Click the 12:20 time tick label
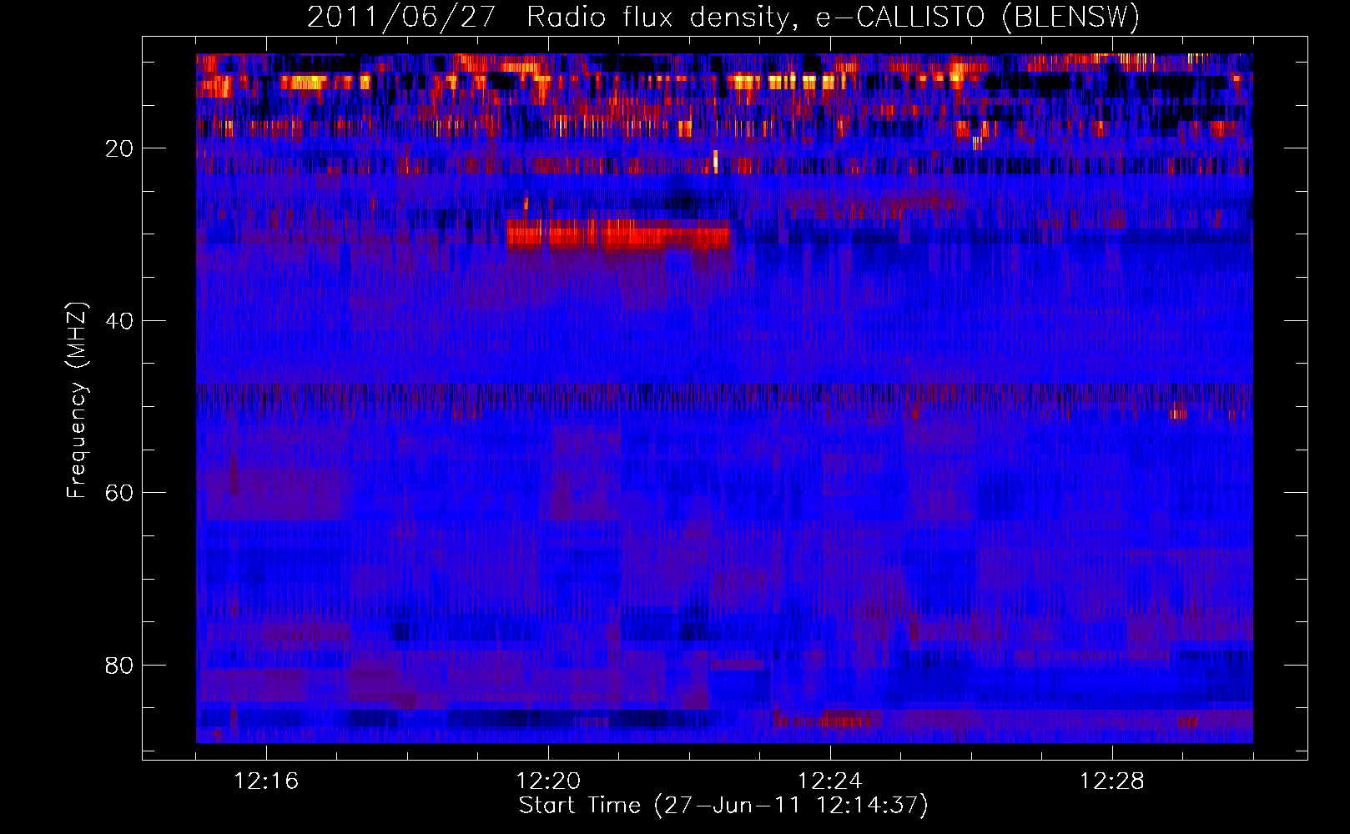Viewport: 1350px width, 834px height. click(548, 781)
